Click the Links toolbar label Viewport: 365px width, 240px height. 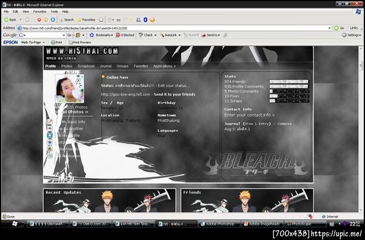tap(354, 28)
